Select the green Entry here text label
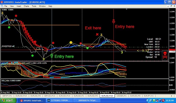Viewport: 176px width, 103px height. [x=64, y=57]
